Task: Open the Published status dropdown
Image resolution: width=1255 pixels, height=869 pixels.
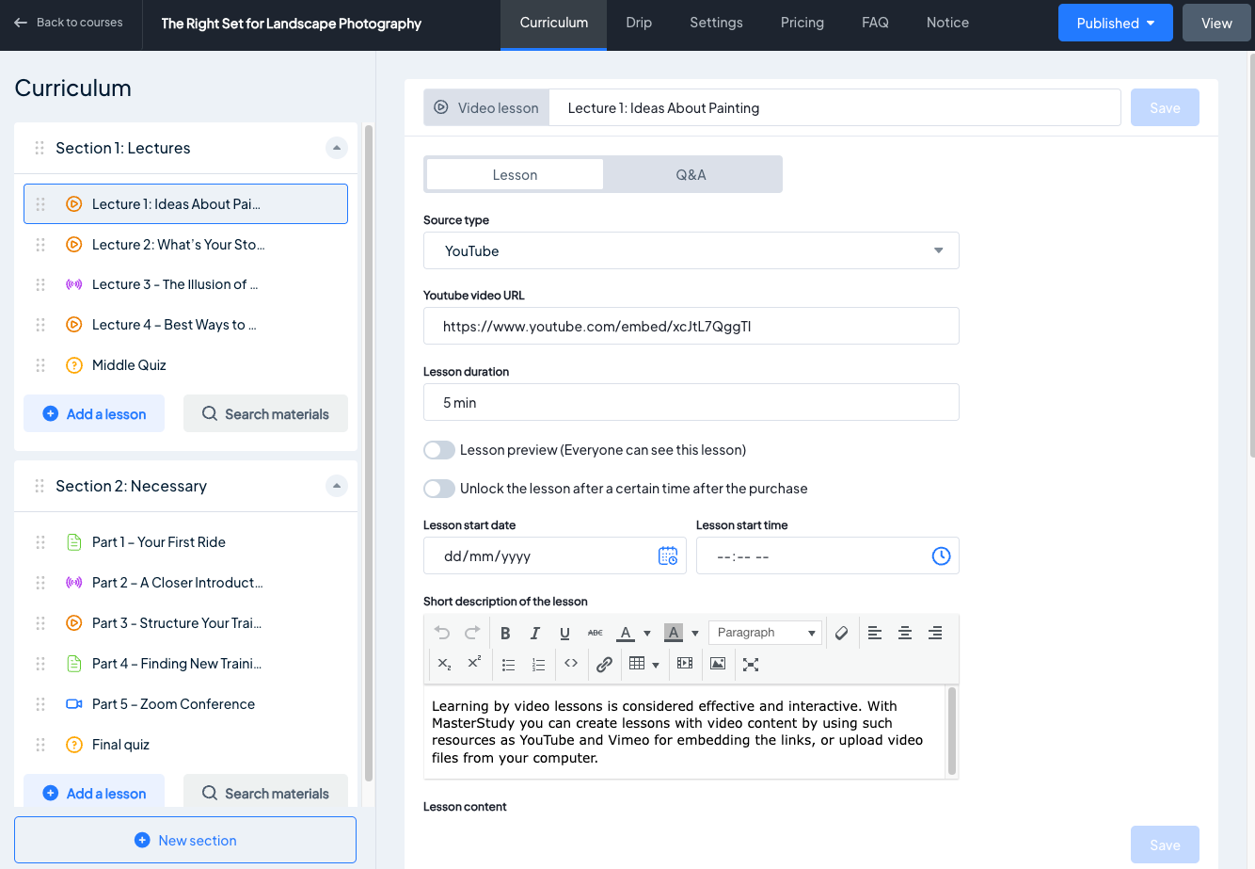Action: click(x=1116, y=23)
